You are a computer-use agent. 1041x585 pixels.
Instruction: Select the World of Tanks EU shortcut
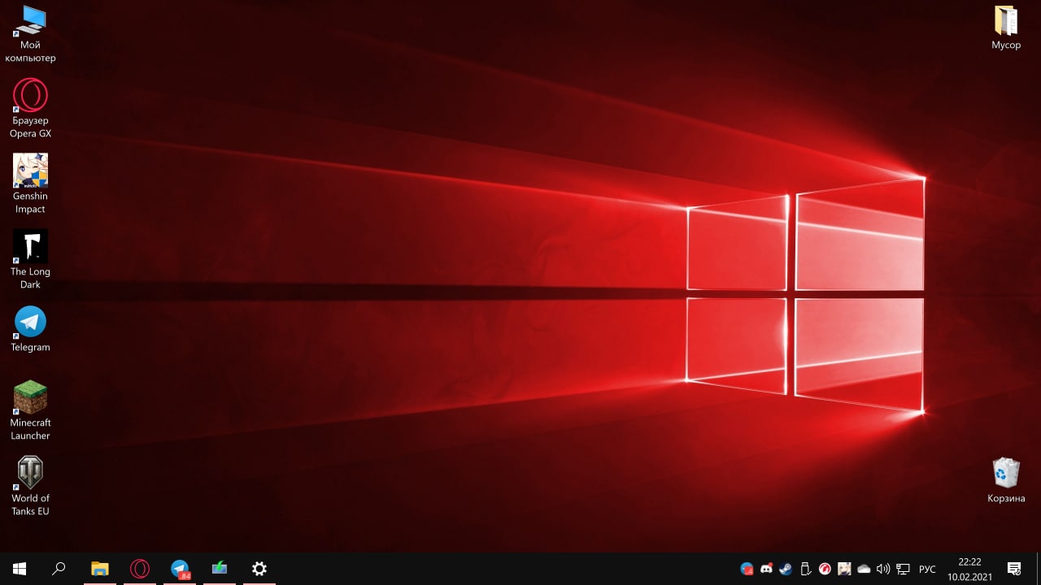pyautogui.click(x=30, y=487)
